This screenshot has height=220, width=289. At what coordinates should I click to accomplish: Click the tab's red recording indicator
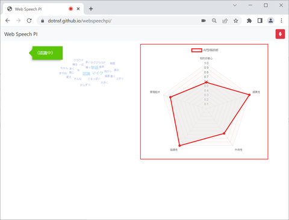70,8
